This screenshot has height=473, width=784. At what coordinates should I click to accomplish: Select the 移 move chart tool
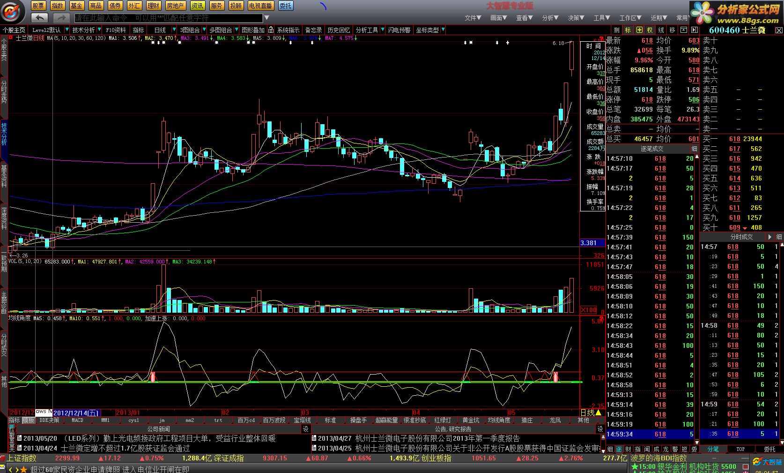(x=672, y=30)
